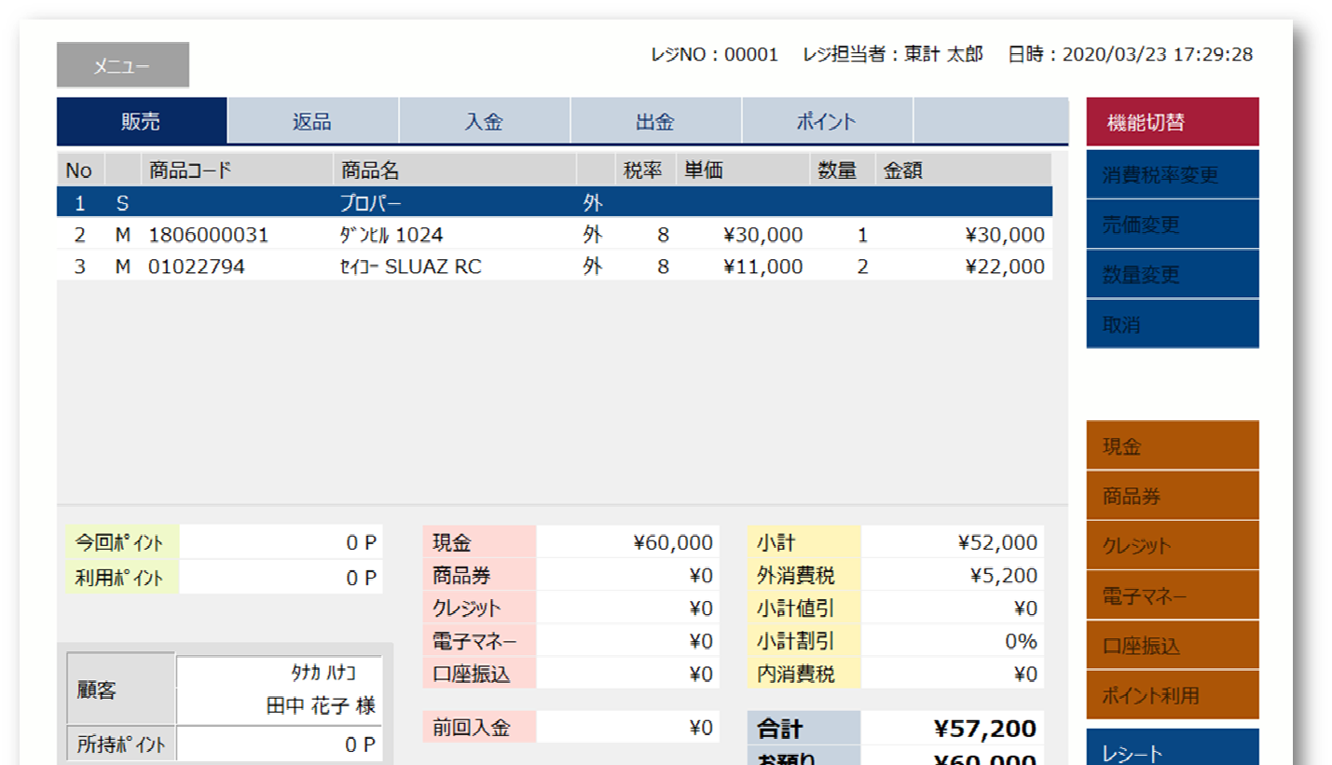Select the 出金 tab
This screenshot has height=765, width=1332.
(x=655, y=121)
